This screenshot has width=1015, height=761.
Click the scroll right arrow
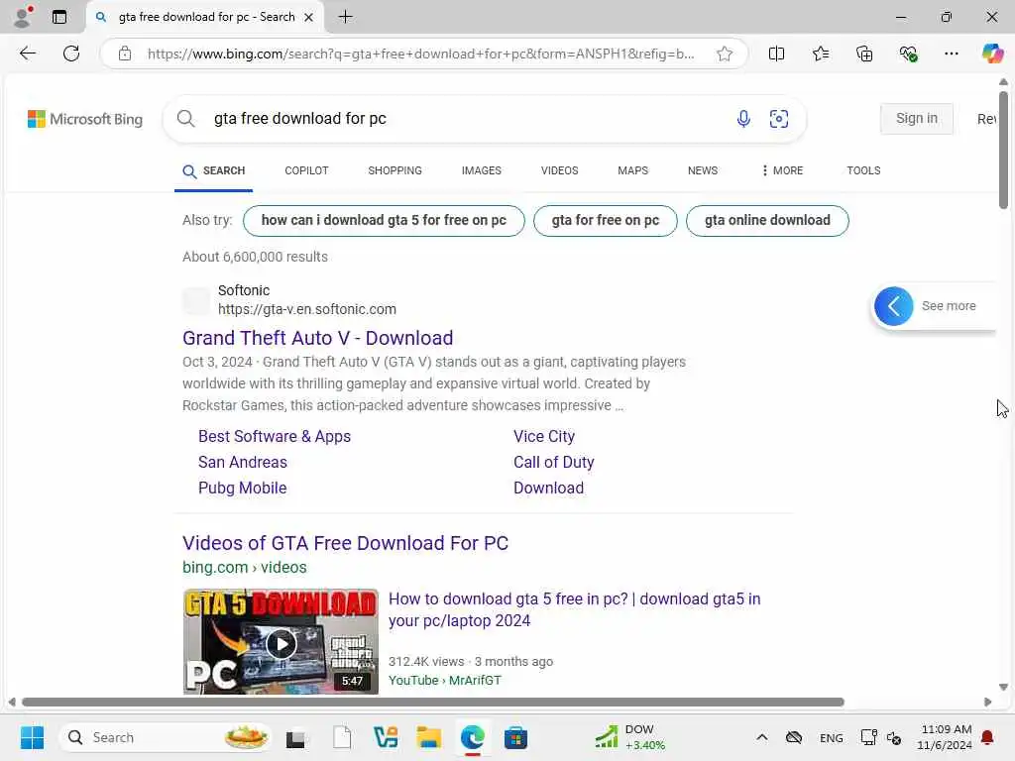(x=988, y=703)
